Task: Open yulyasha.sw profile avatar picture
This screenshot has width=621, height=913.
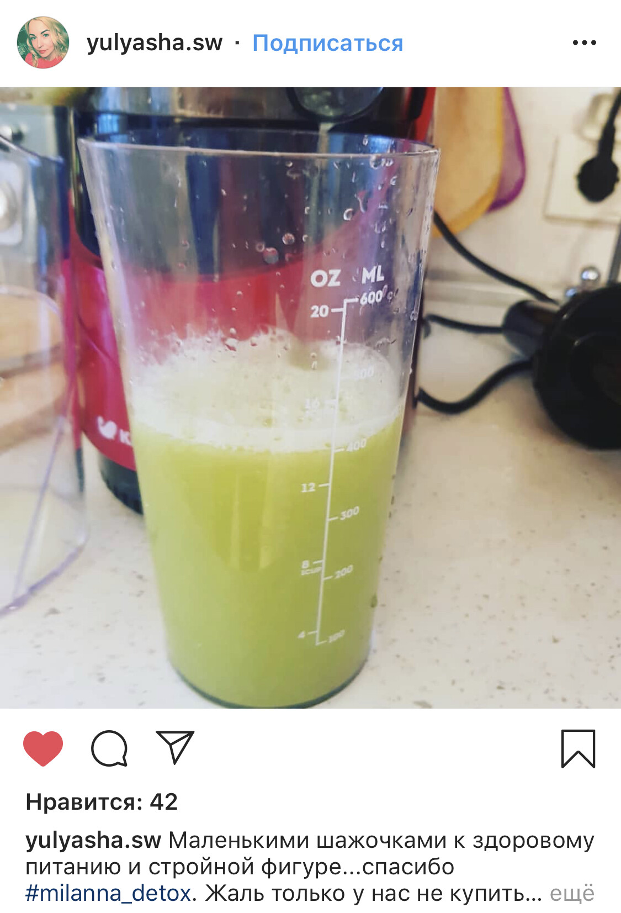Action: [x=43, y=43]
